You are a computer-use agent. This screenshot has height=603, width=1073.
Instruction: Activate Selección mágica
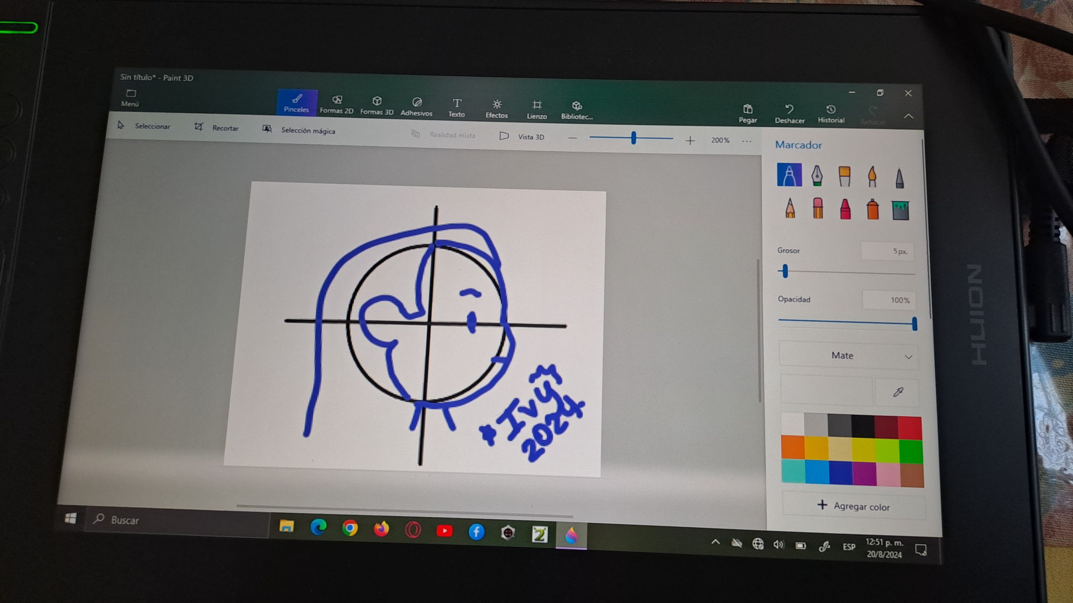coord(299,130)
